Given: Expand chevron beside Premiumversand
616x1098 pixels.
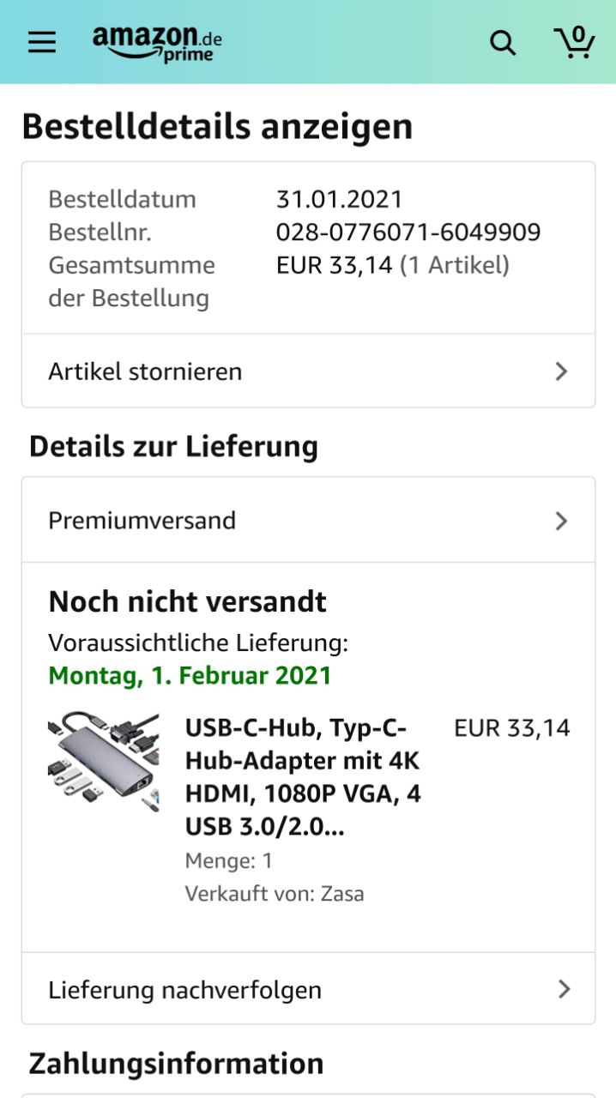Looking at the screenshot, I should coord(561,521).
